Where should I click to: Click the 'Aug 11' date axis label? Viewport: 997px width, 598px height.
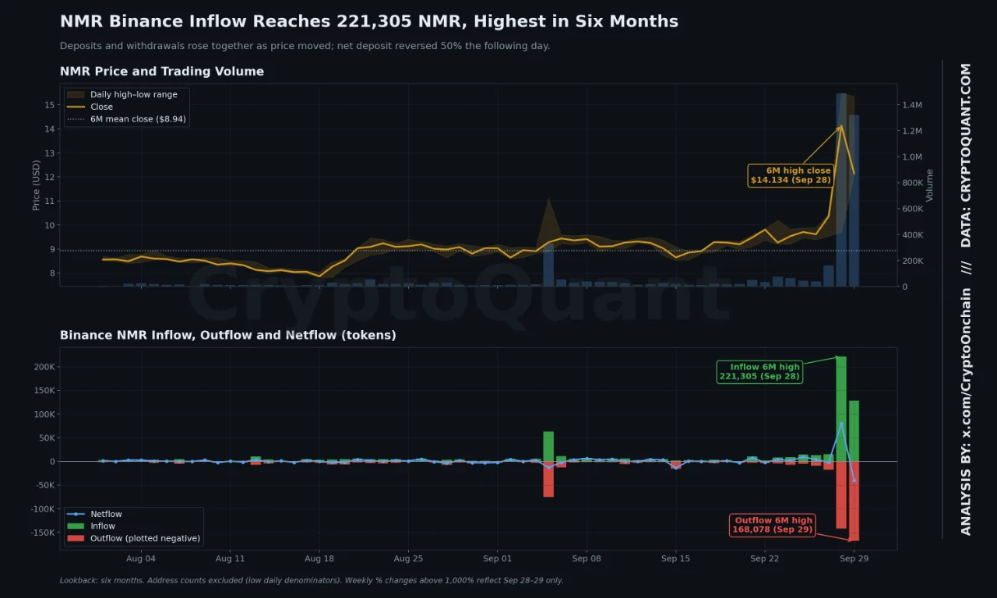[x=230, y=558]
